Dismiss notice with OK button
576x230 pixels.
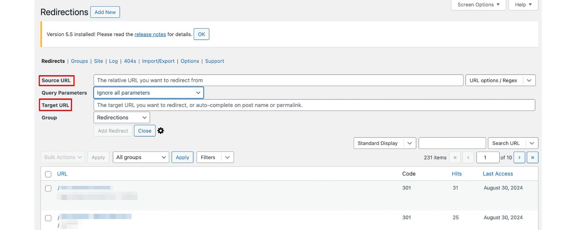[201, 34]
